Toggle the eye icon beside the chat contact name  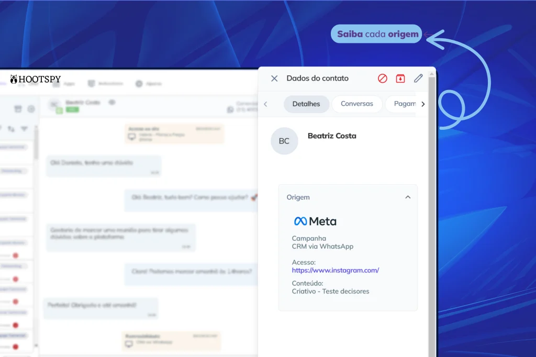(x=111, y=103)
